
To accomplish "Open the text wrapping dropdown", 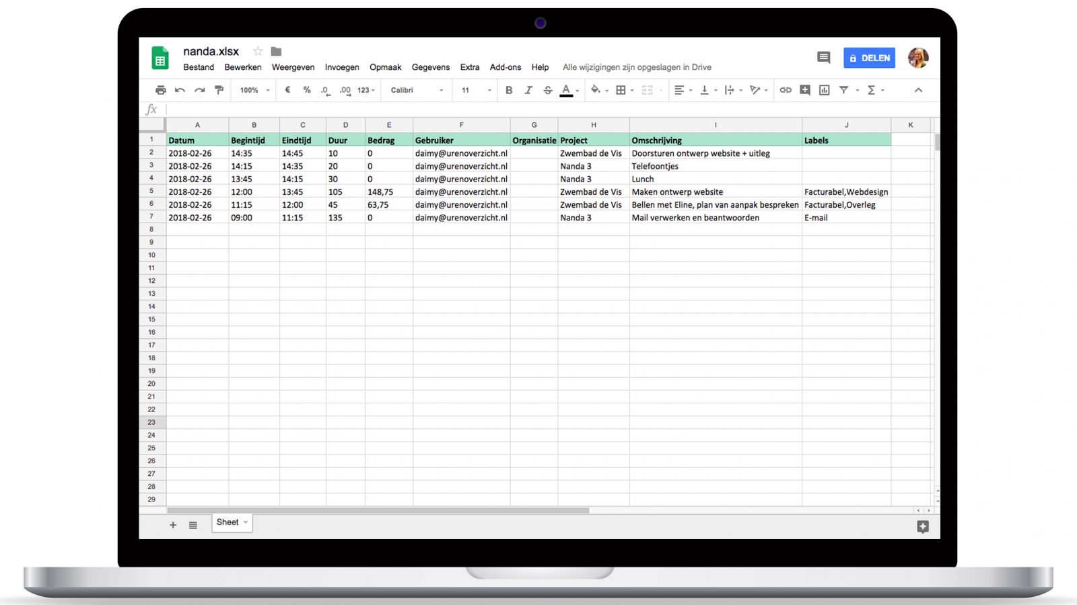I will pos(733,90).
